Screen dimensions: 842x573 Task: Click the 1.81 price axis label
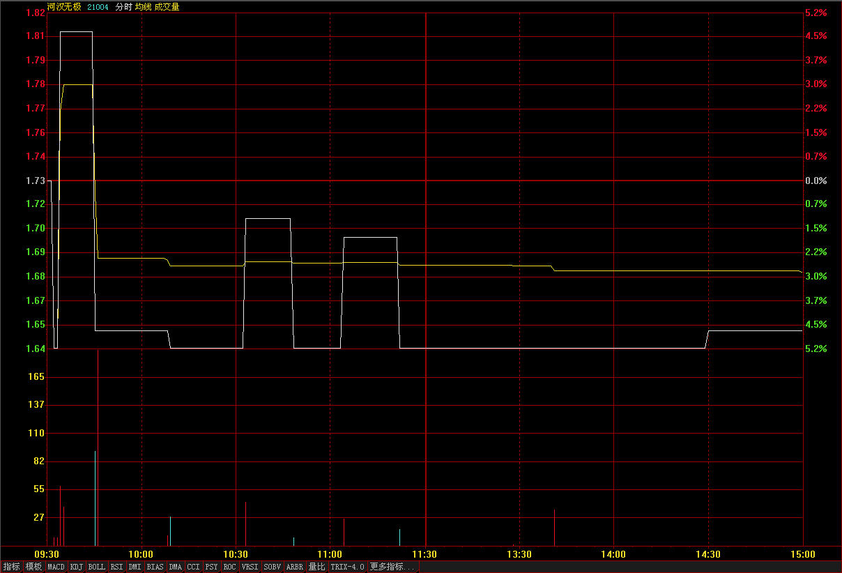coord(35,36)
